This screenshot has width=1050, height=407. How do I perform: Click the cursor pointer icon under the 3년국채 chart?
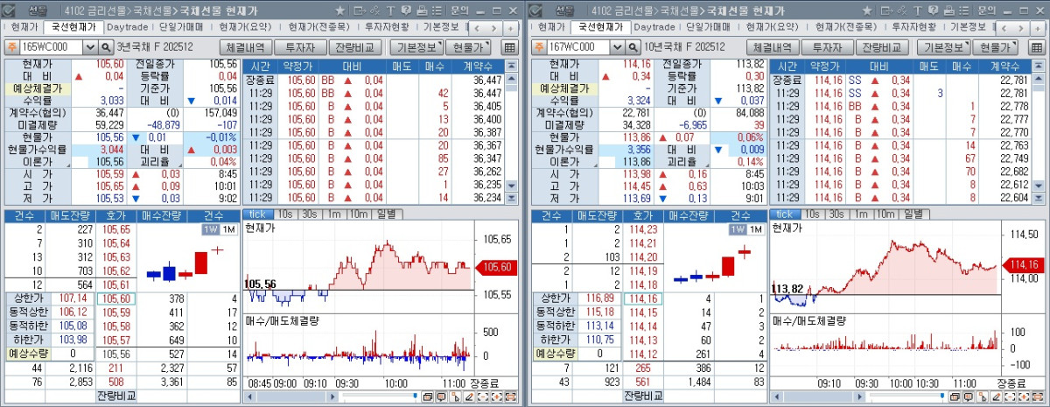point(456,396)
